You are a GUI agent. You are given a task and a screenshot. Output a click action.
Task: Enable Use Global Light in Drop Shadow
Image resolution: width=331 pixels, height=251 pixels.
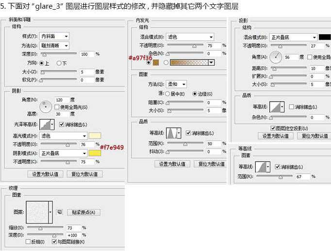pyautogui.click(x=310, y=57)
